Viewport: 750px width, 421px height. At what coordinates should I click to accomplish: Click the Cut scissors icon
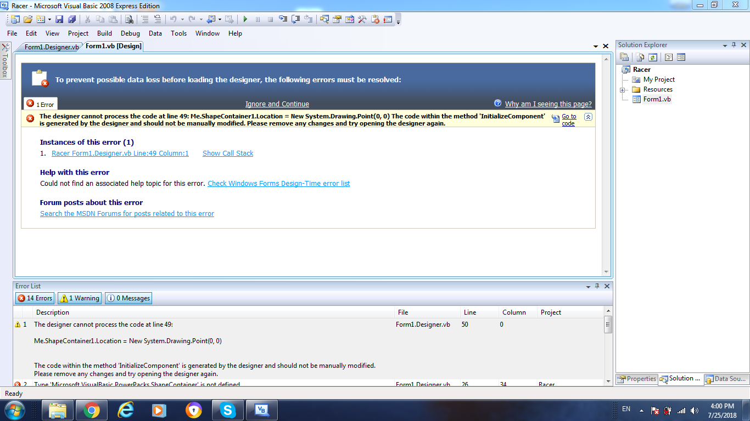pos(87,19)
